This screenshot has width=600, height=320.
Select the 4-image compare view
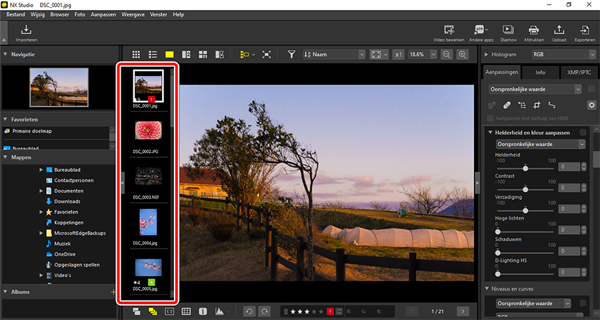click(x=203, y=55)
